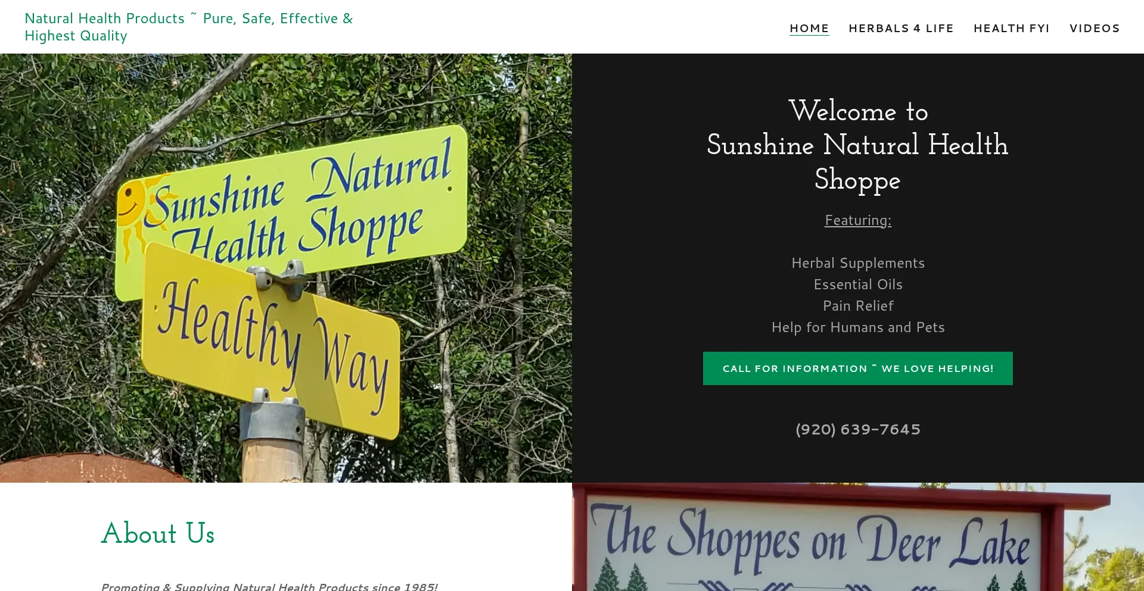Click the Welcome to Sunshine Natural Health Shoppe heading
This screenshot has height=591, width=1144.
tap(857, 145)
